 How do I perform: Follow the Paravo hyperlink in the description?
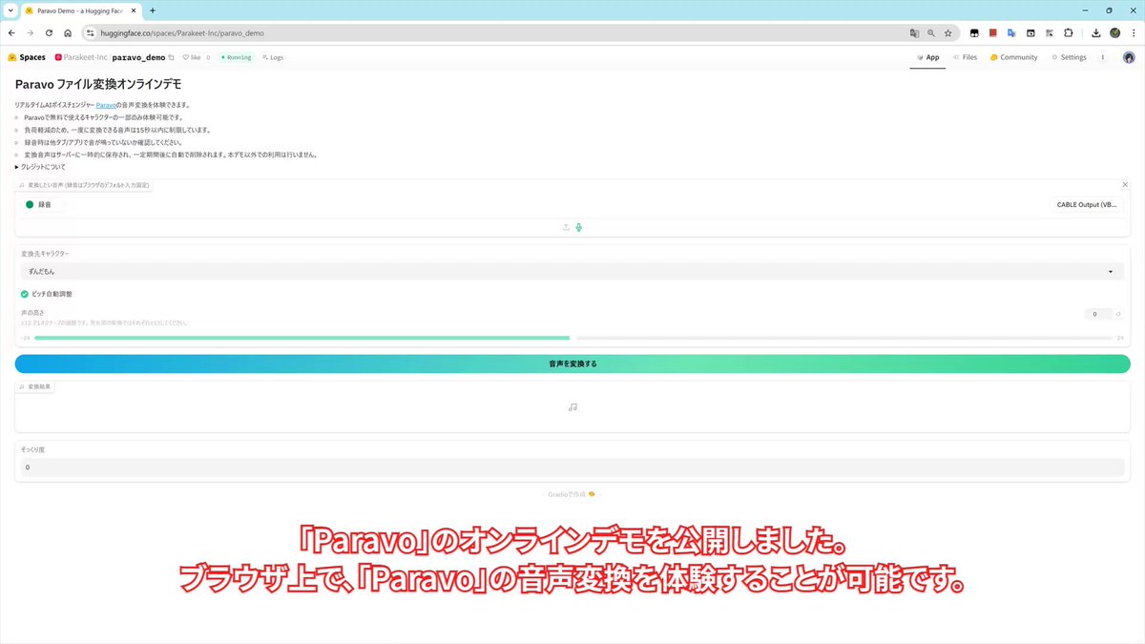(106, 105)
